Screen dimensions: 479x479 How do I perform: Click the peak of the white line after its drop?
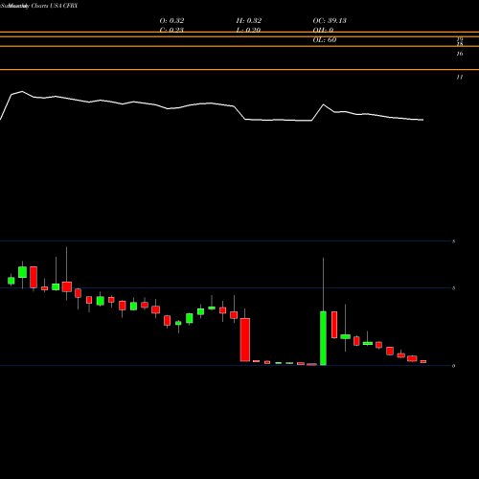tap(323, 104)
